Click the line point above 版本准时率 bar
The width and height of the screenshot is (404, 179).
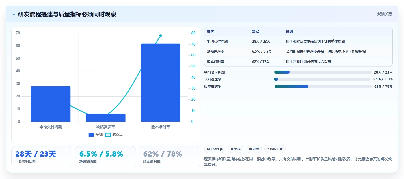coord(161,36)
